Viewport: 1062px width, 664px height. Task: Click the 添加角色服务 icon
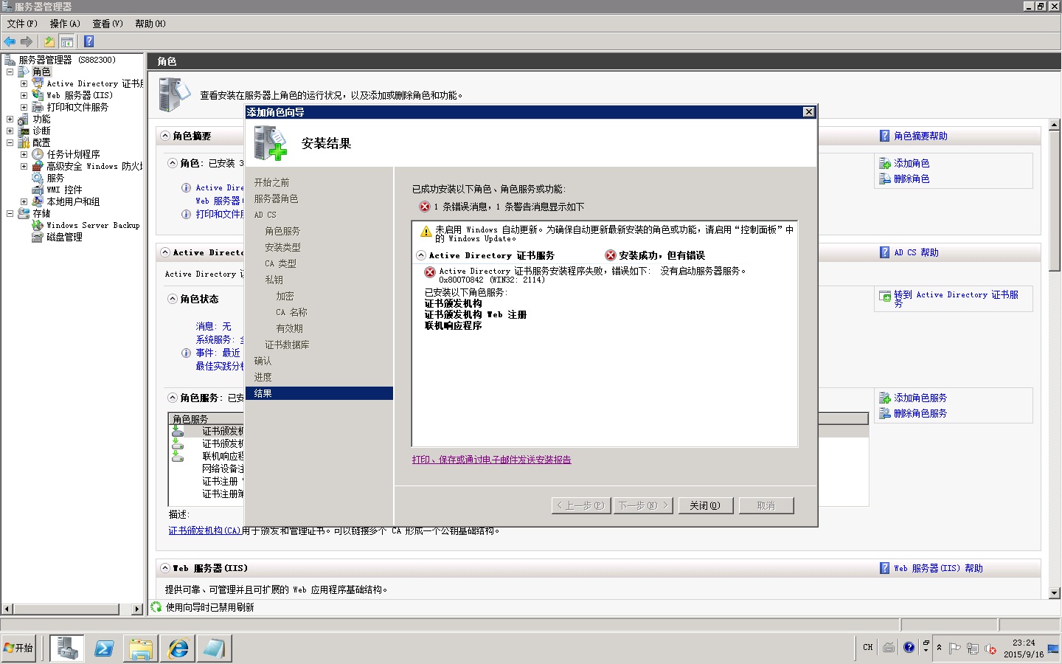(885, 398)
